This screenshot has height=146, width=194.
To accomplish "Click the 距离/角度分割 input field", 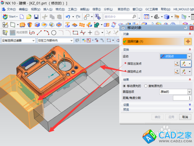I will [182, 98].
